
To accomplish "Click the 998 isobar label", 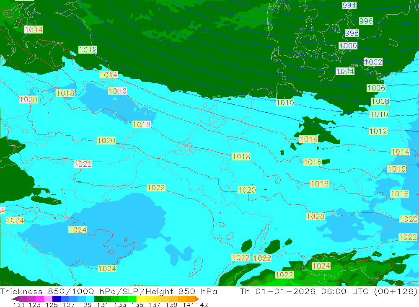I will (352, 33).
